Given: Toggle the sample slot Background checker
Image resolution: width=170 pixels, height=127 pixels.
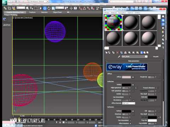Looking at the screenshot, I should click(x=163, y=24).
